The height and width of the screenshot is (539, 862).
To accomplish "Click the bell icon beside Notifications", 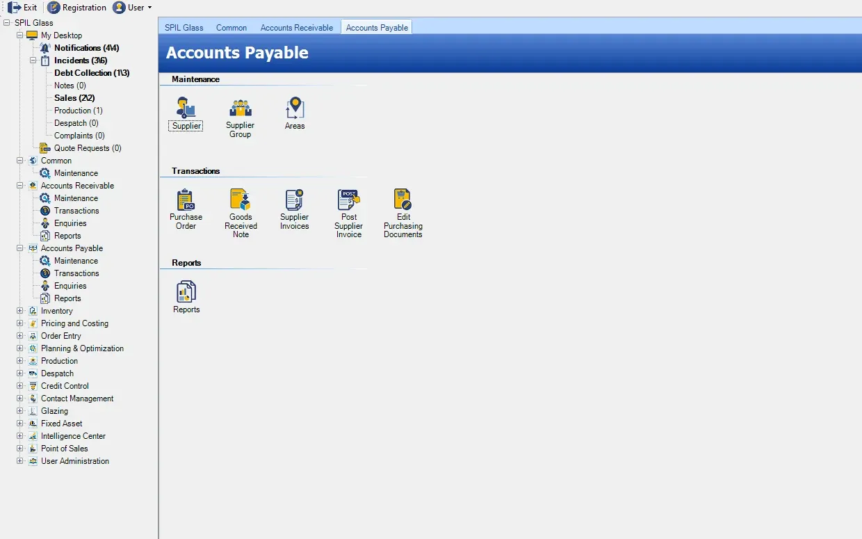I will (45, 48).
